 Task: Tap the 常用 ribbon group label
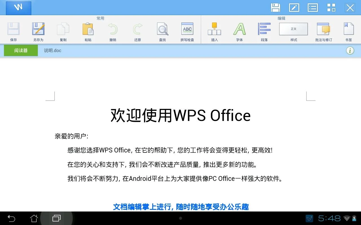click(x=100, y=18)
